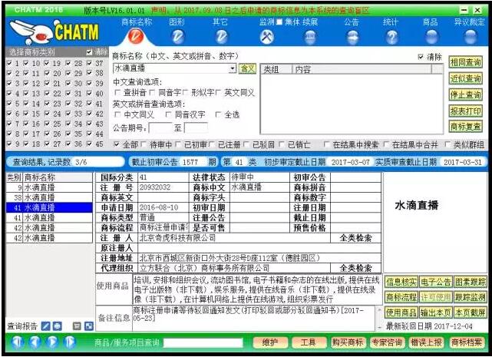The height and width of the screenshot is (357, 492).
Task: Open 商标档案 in bottom bar
Action: click(466, 342)
